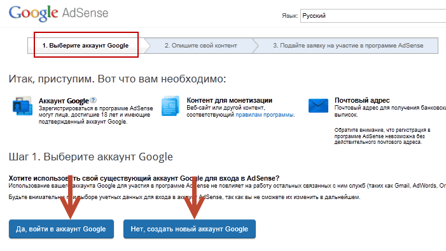Click Да, войти в аккаунт Google button
446x251 pixels.
tap(61, 229)
